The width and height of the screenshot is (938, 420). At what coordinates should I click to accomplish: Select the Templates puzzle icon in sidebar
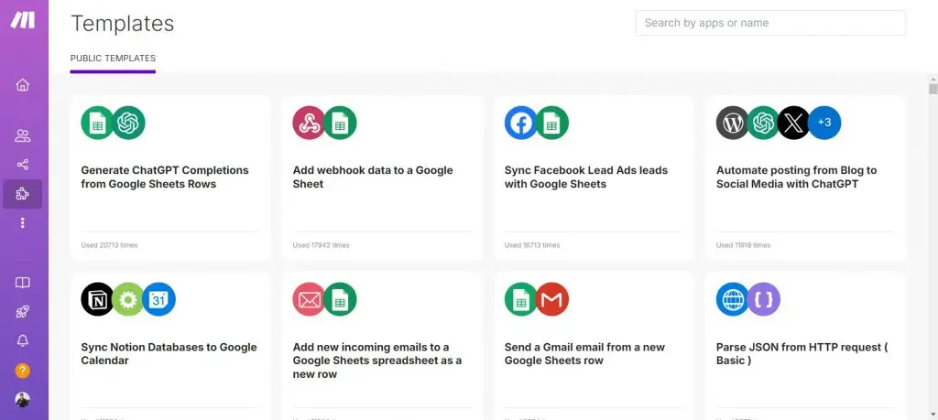pyautogui.click(x=23, y=194)
